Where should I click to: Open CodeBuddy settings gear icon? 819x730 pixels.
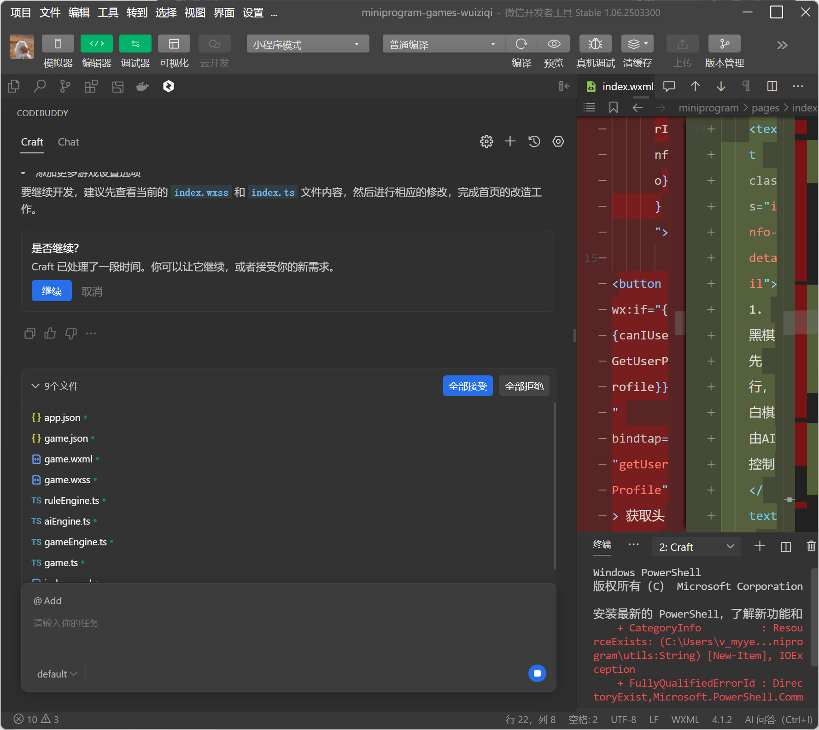[x=486, y=141]
